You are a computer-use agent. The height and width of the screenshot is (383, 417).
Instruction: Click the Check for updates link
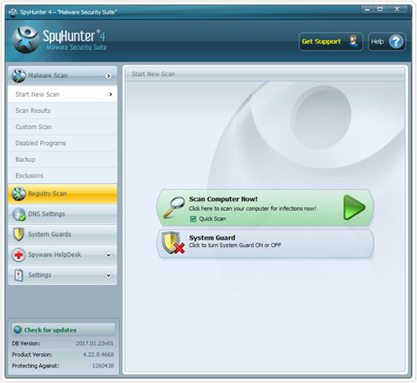tap(50, 330)
